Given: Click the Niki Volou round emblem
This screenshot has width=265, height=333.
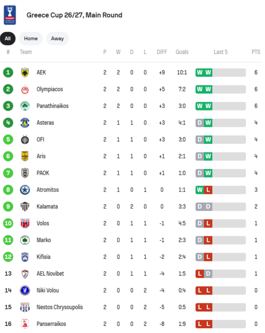Looking at the screenshot, I should pos(25,290).
